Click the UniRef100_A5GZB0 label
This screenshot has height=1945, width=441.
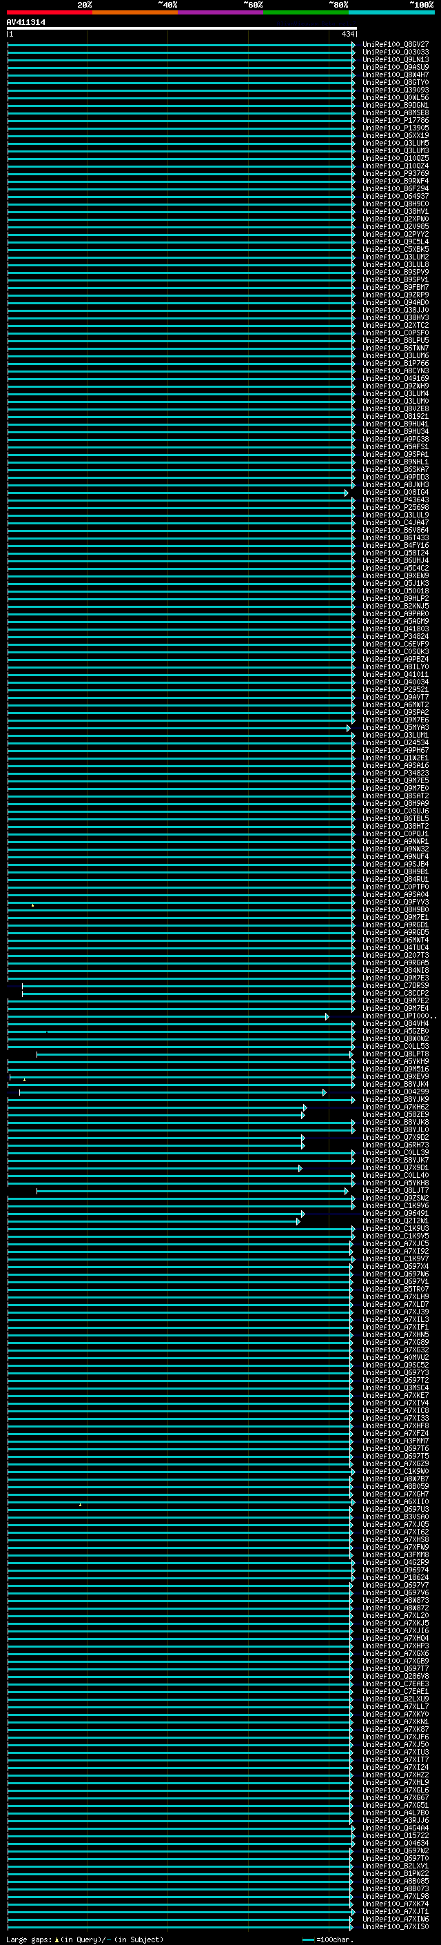click(396, 1031)
